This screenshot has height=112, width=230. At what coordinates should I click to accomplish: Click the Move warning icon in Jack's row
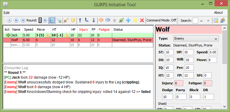48,35
